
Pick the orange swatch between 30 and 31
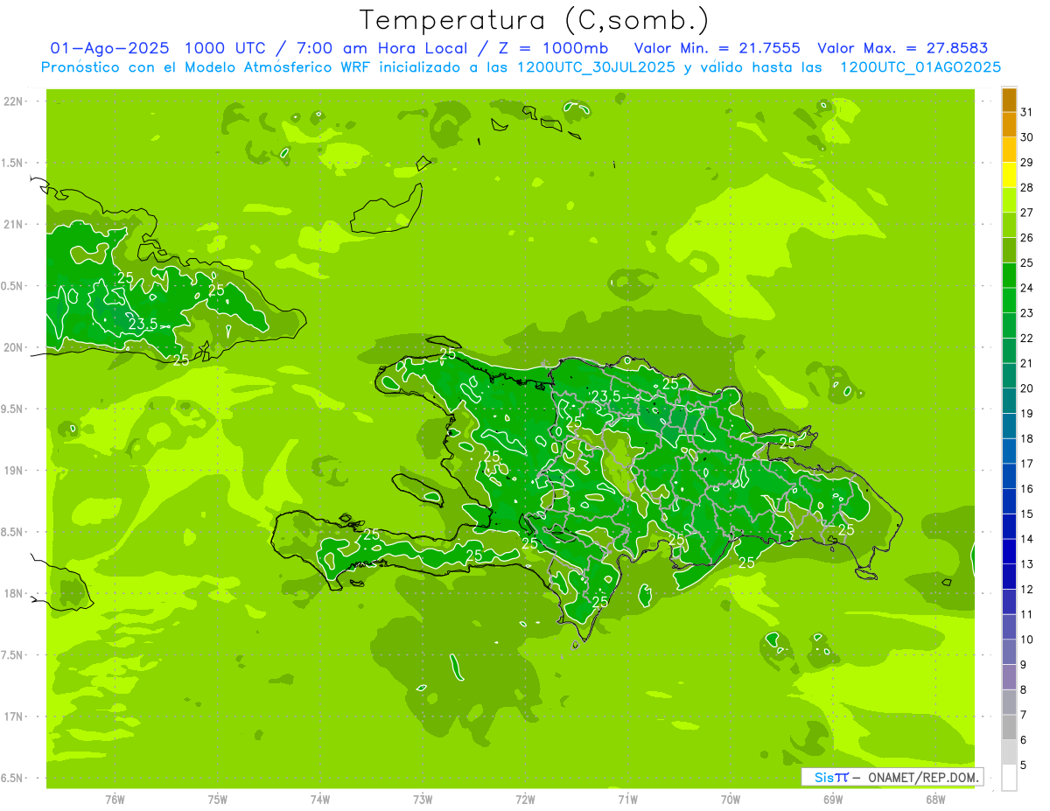pos(1009,124)
